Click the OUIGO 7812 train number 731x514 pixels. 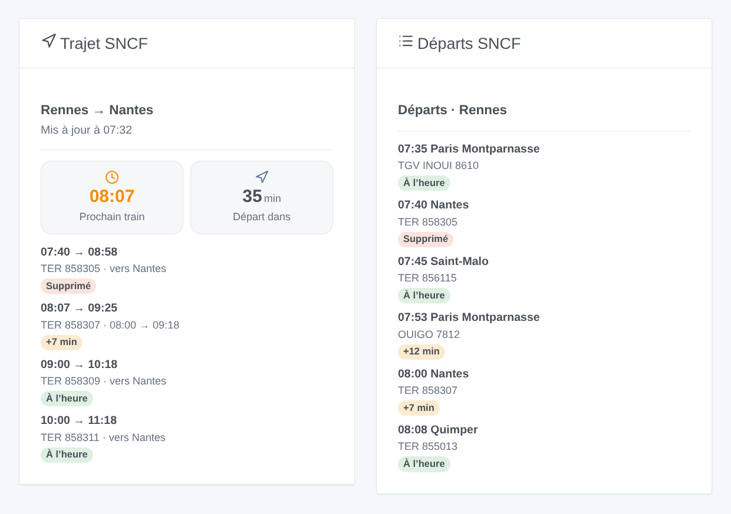pos(429,334)
